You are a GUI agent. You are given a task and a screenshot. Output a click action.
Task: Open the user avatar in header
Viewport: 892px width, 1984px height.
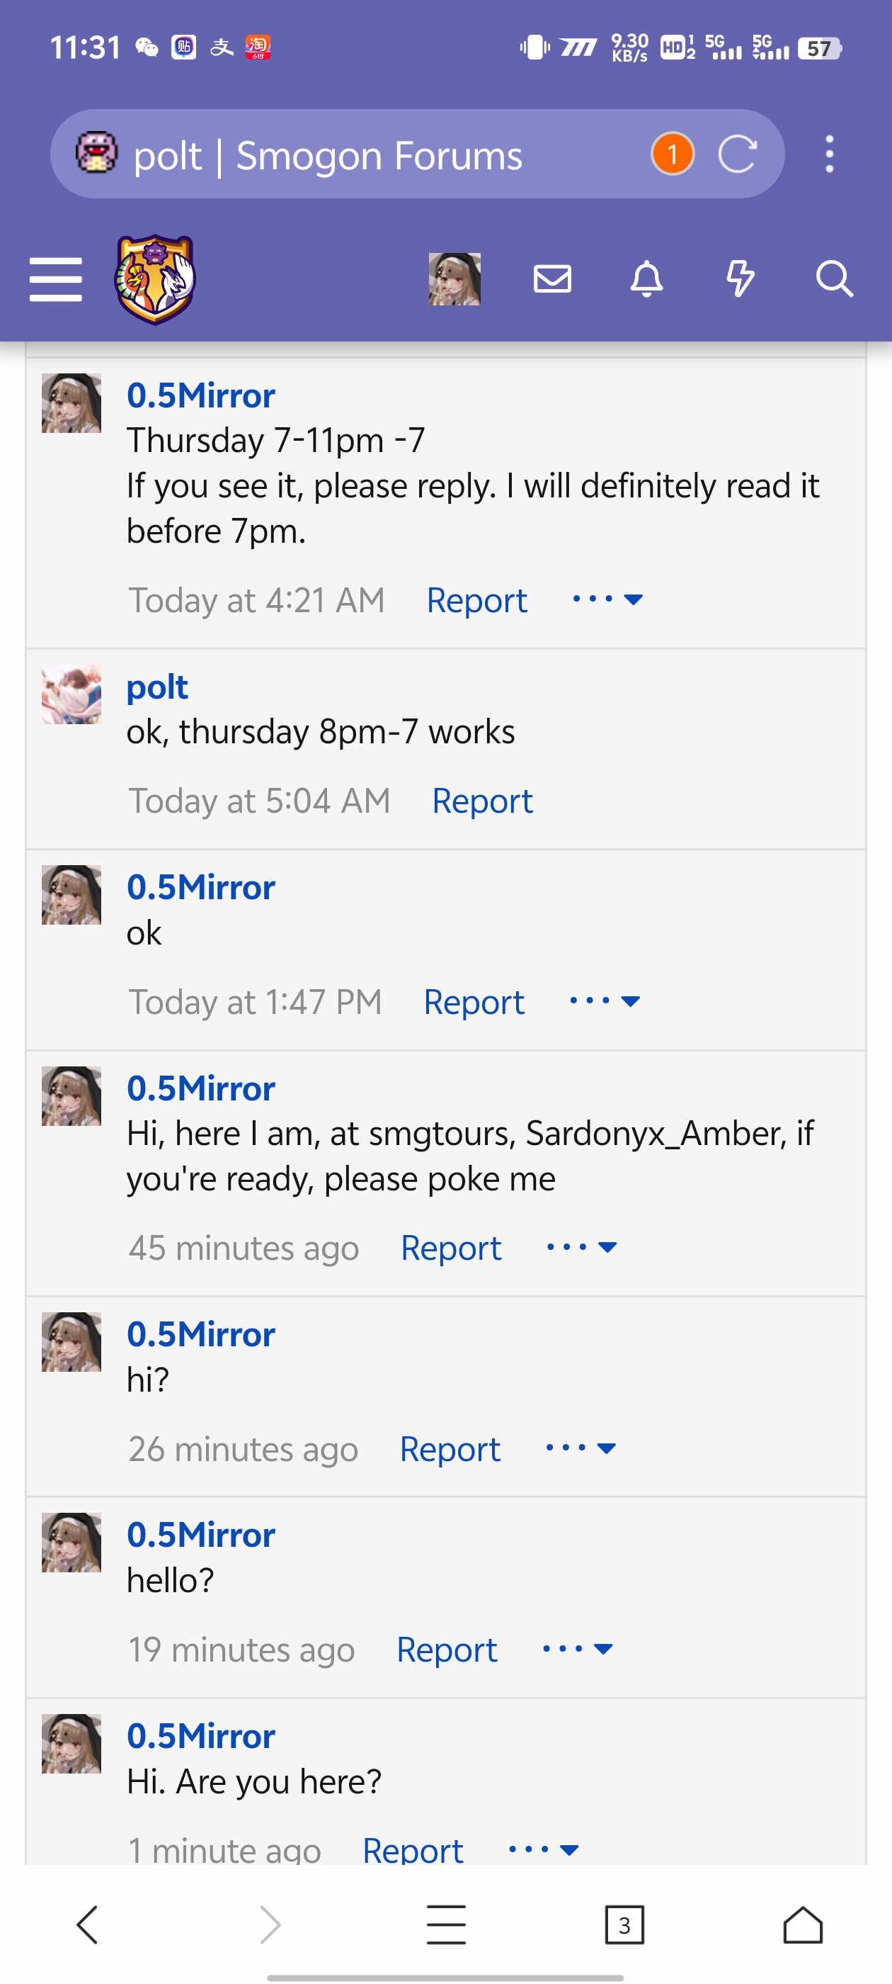(455, 278)
